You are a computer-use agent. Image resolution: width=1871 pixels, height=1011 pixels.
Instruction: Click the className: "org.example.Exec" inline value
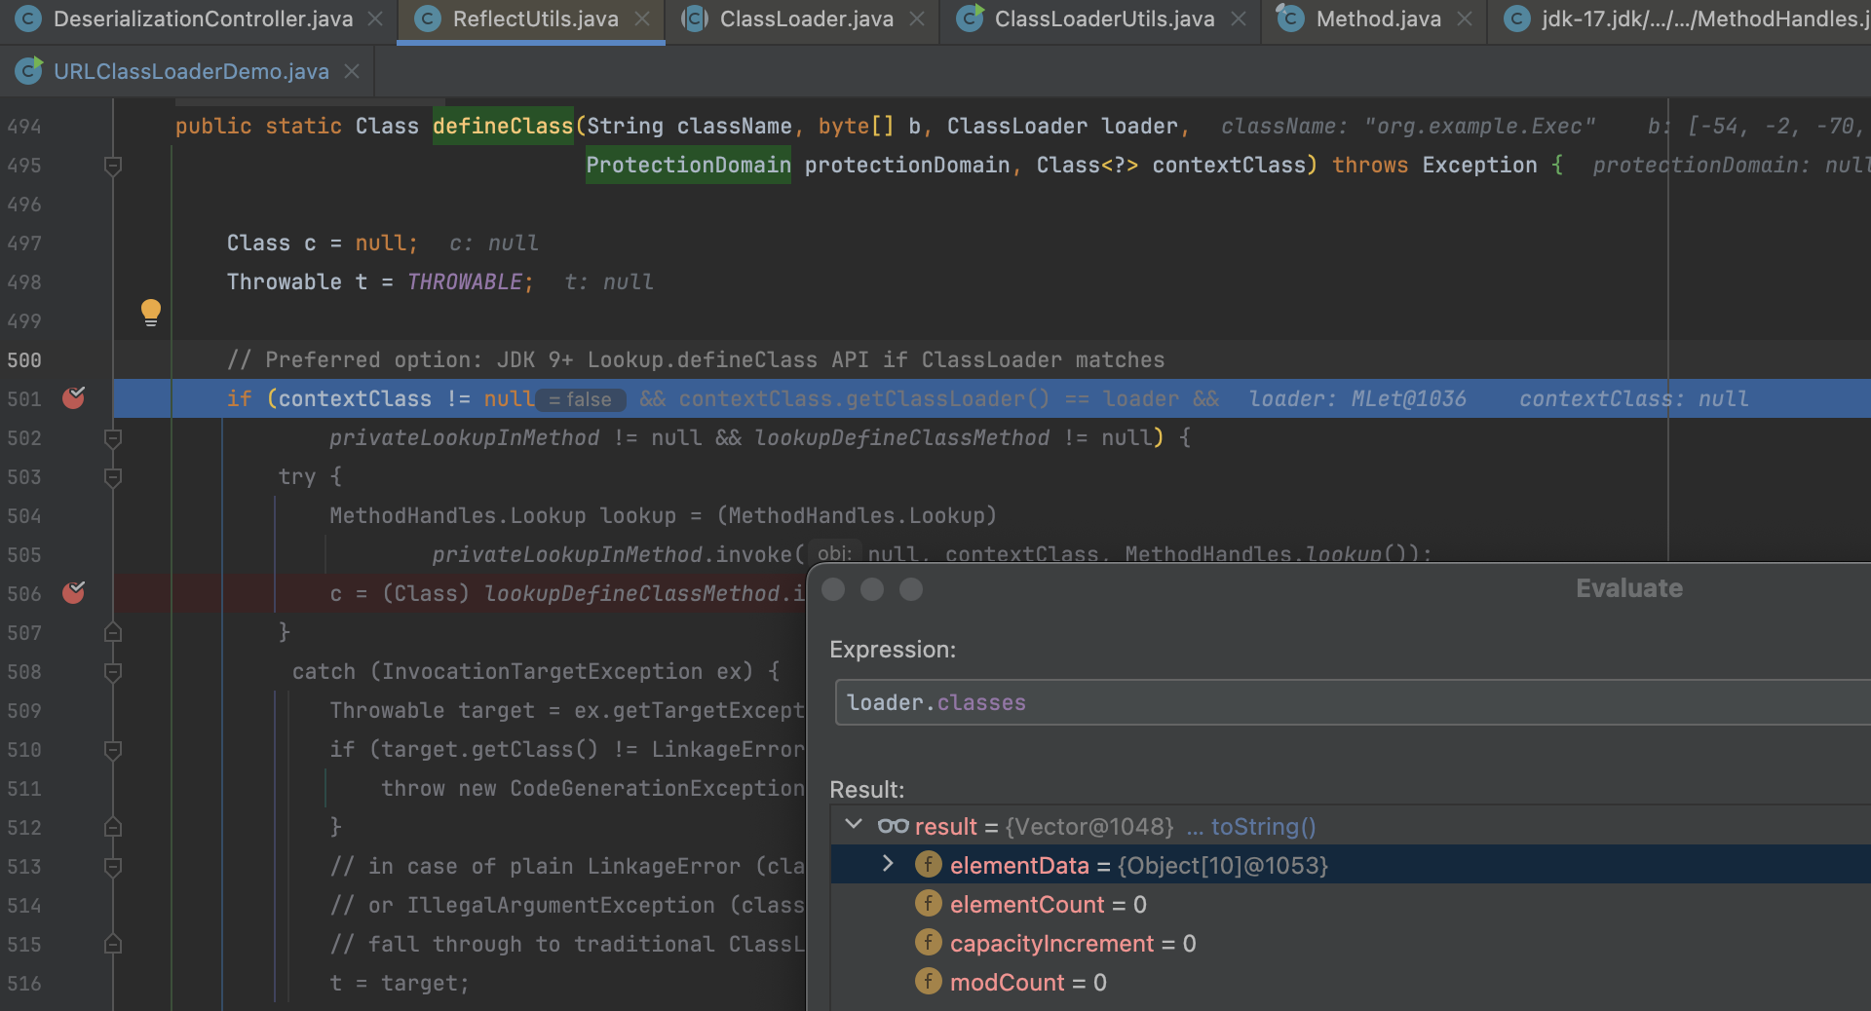1409,127
